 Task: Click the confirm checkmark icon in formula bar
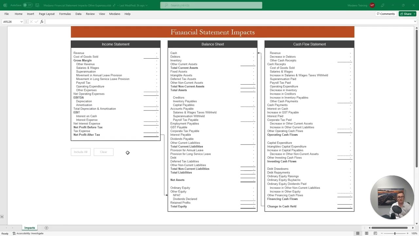click(x=36, y=22)
